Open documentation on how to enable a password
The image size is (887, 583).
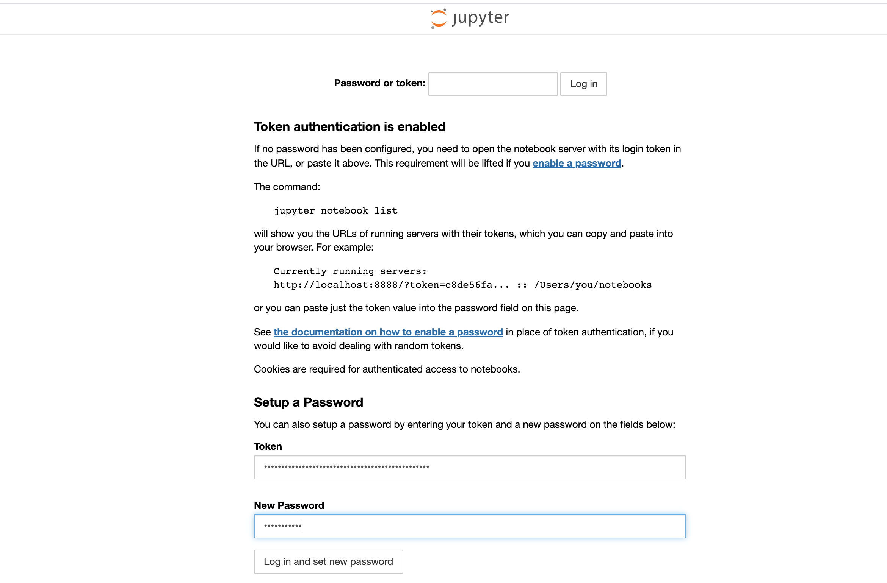point(388,332)
